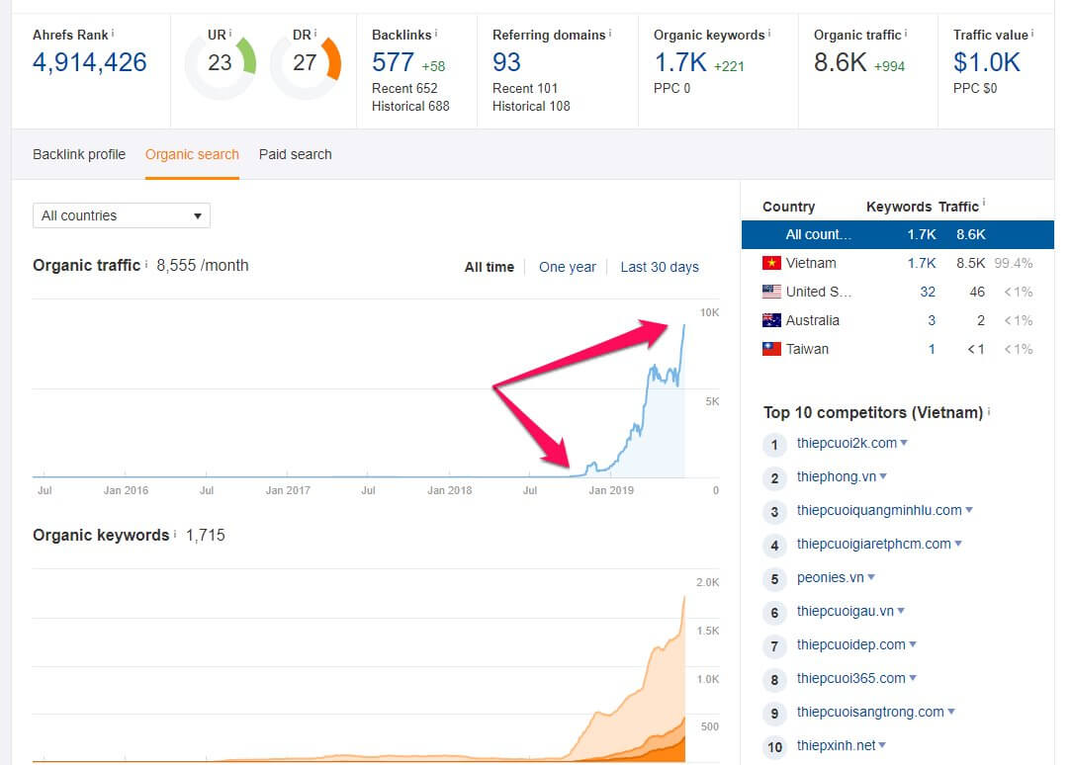Image resolution: width=1071 pixels, height=765 pixels.
Task: Open the $1.0K traffic value link
Action: tap(987, 62)
